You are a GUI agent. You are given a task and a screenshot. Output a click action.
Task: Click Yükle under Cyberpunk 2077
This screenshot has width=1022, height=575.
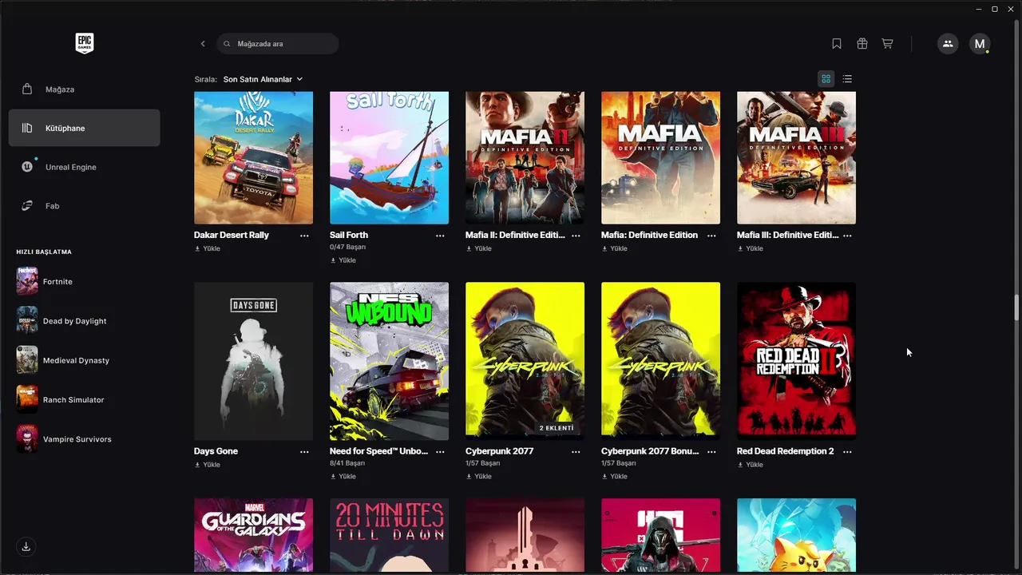click(x=478, y=476)
